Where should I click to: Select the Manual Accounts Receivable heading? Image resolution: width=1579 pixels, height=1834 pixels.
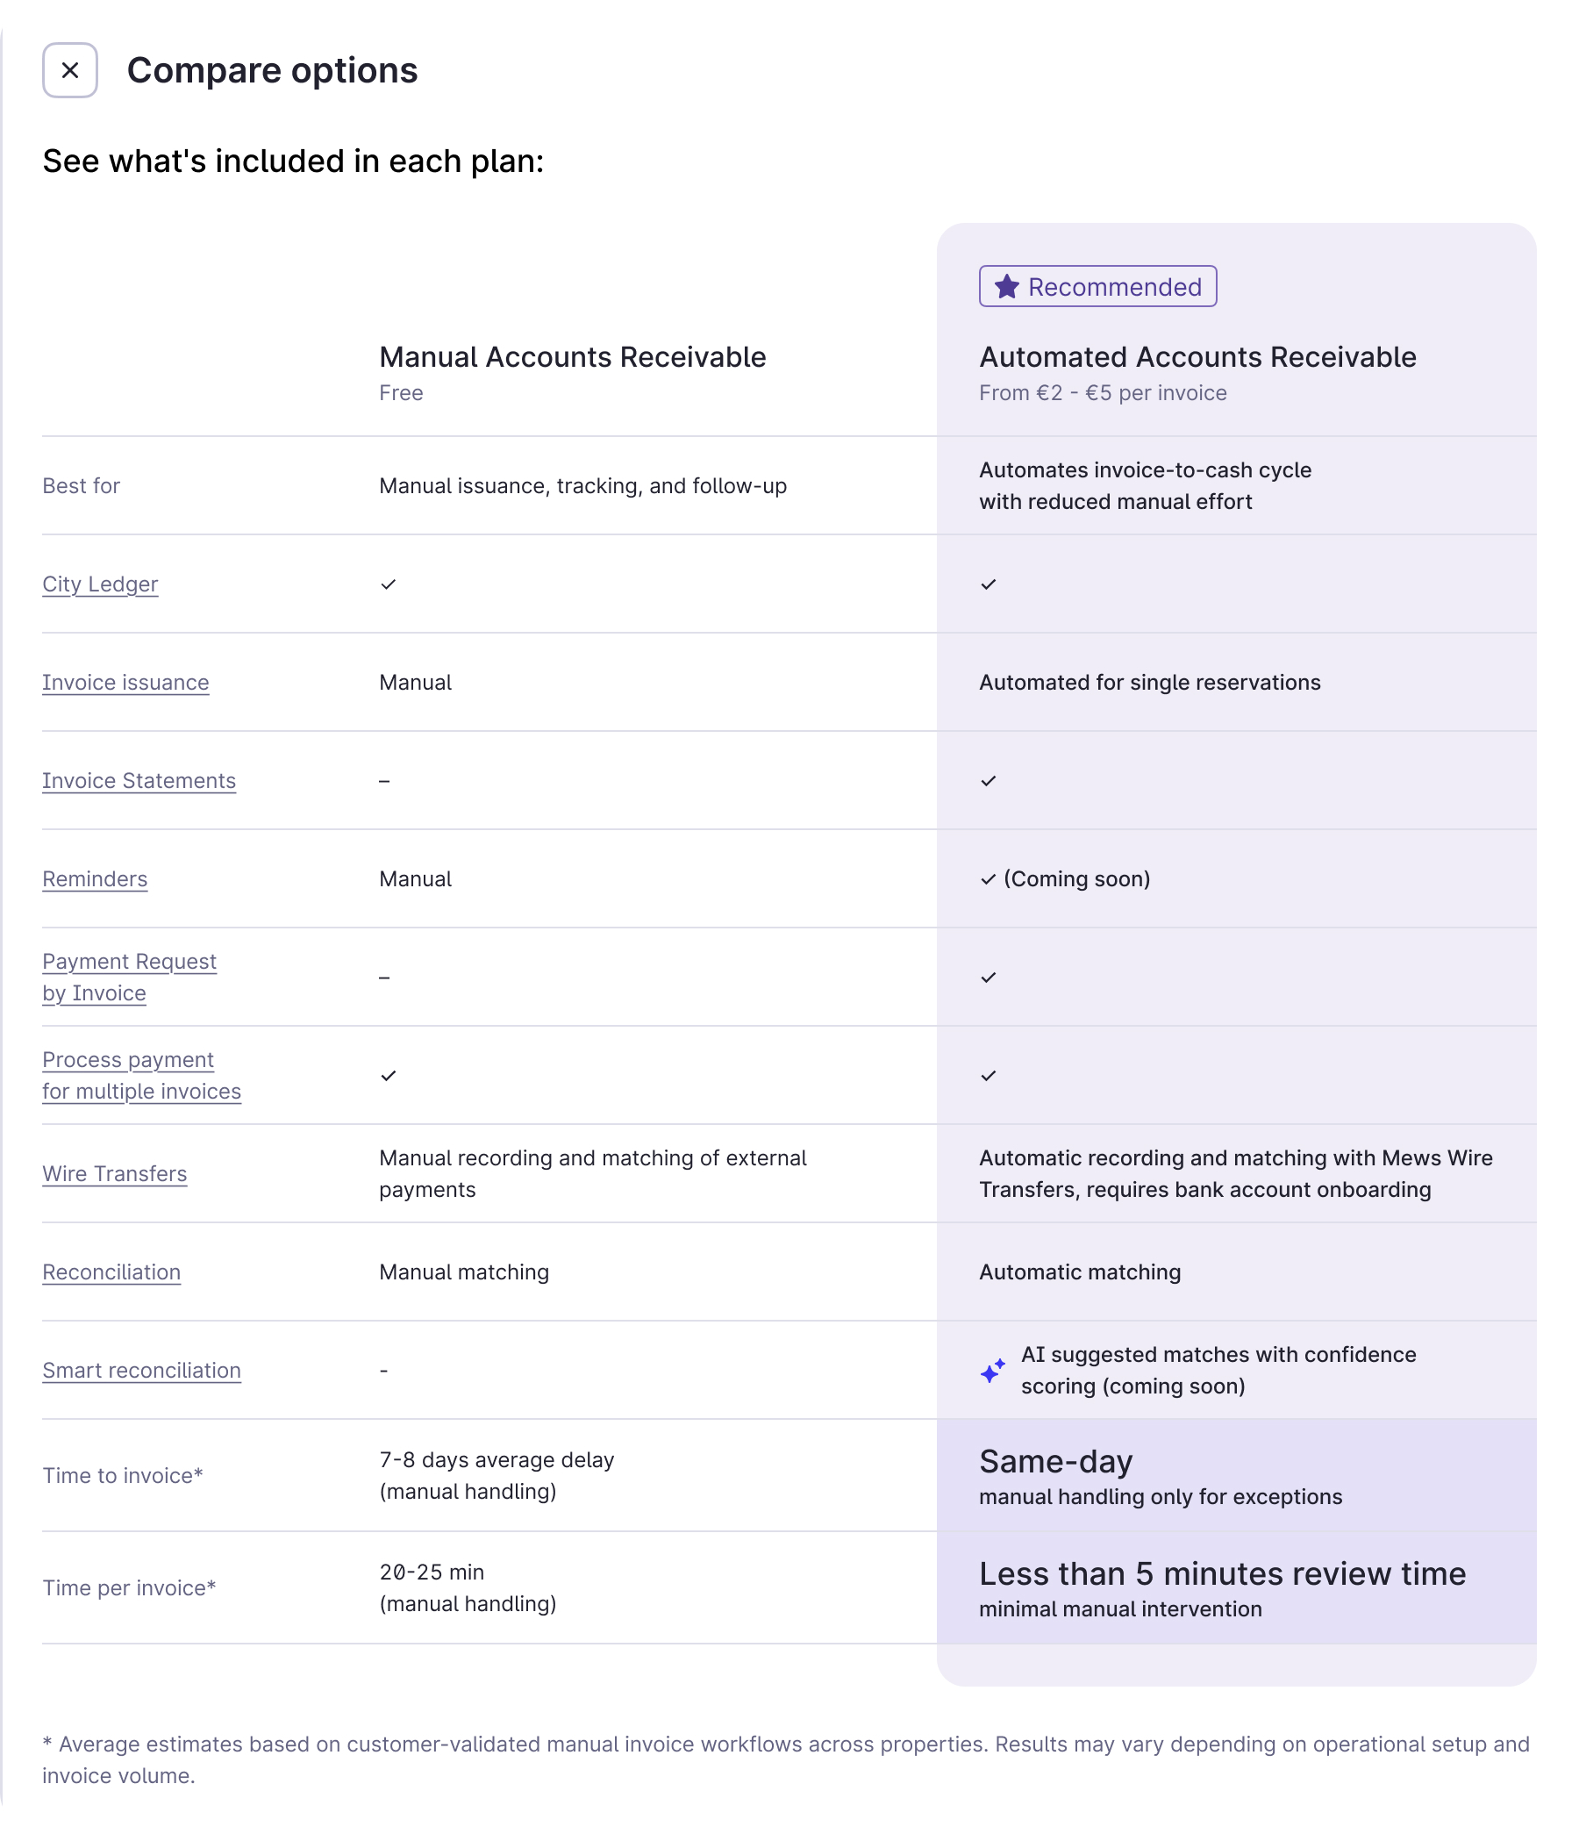[x=573, y=357]
